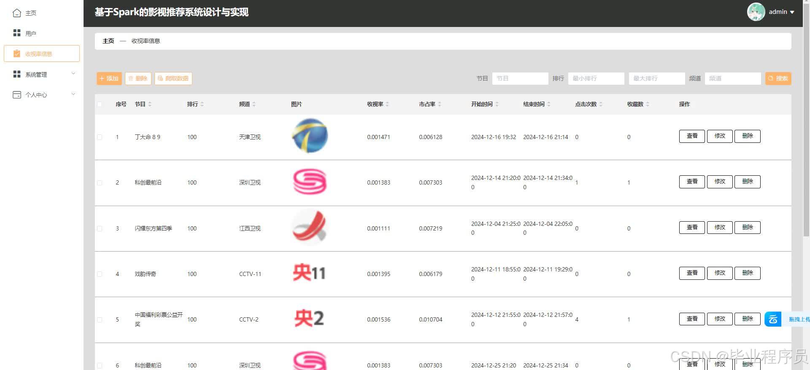Click the 爬取数据 button

pyautogui.click(x=173, y=78)
